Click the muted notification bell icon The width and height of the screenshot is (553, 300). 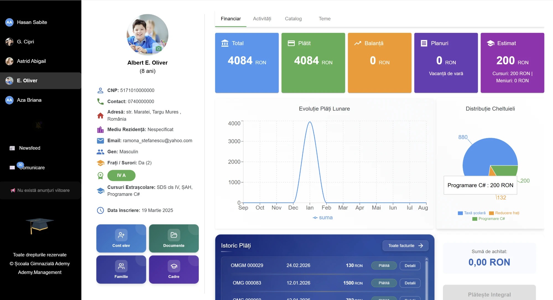(x=39, y=125)
